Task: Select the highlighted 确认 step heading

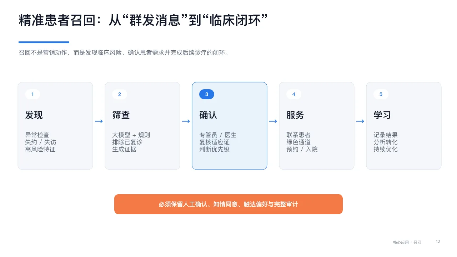Action: 208,115
